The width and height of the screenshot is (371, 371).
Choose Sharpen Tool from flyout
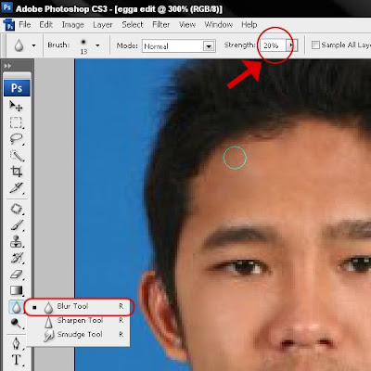(x=79, y=321)
